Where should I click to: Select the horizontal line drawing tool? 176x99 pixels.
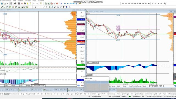[x=38, y=7]
